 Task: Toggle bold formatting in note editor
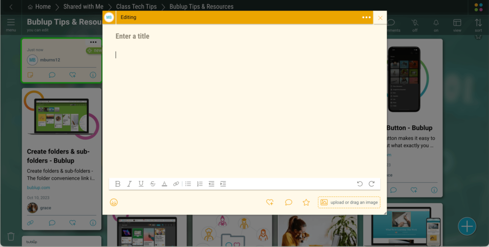[x=117, y=184]
